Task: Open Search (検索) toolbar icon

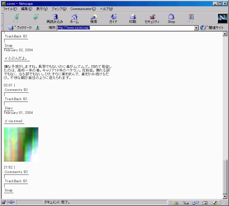Action: (x=94, y=19)
